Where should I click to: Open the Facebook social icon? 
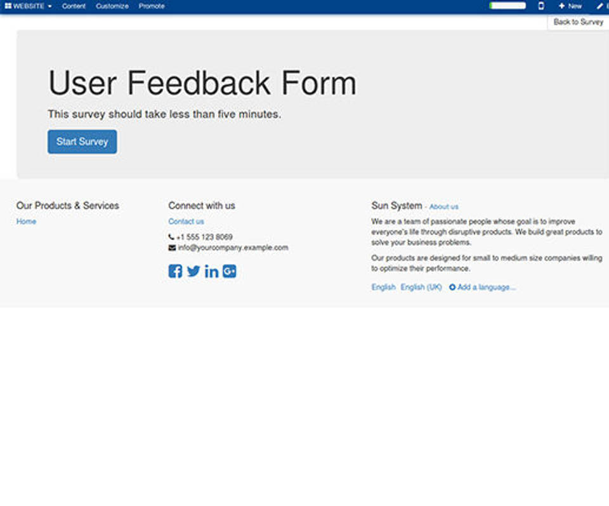(175, 271)
